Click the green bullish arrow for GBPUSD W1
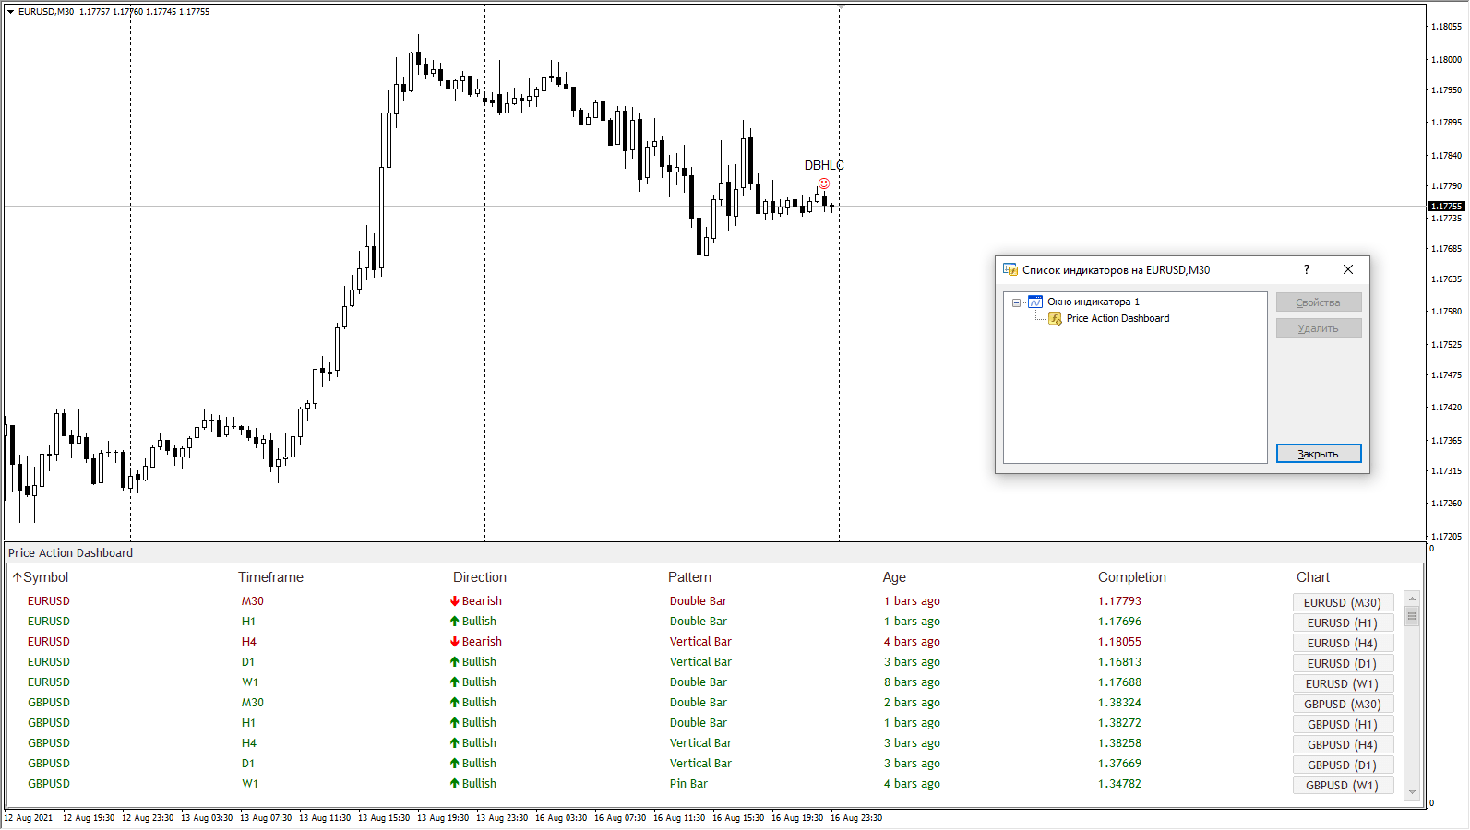Screen dimensions: 1470x830 [455, 784]
